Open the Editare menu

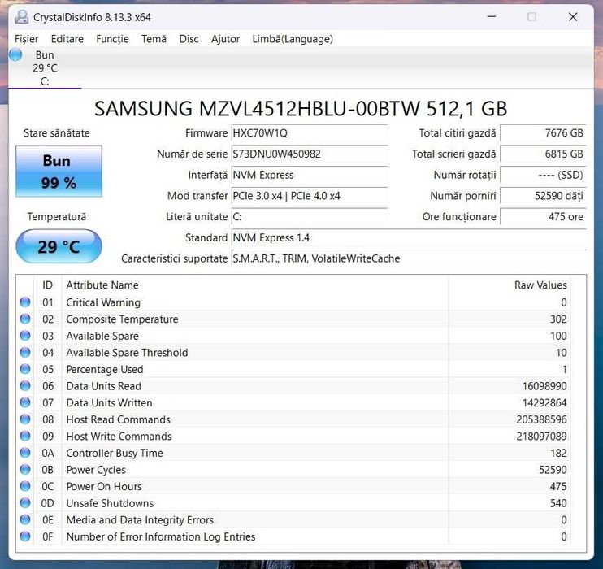click(67, 39)
